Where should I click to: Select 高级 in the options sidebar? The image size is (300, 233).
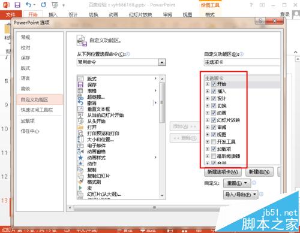point(25,89)
